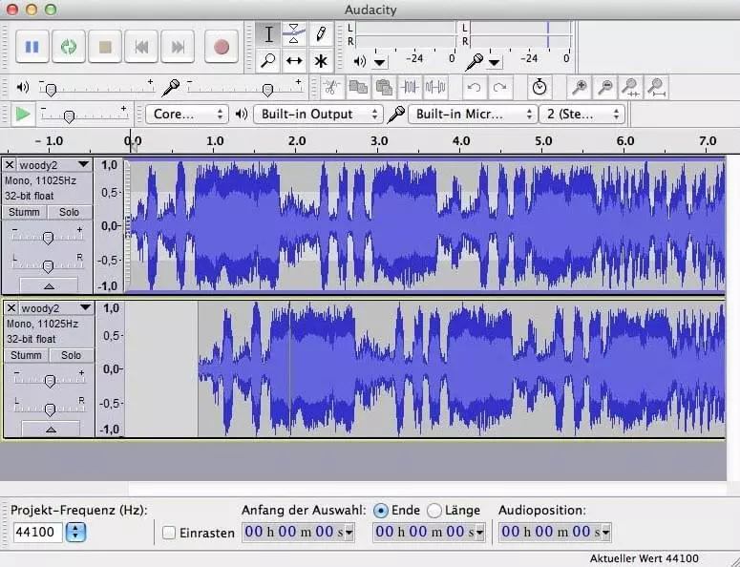The height and width of the screenshot is (567, 740).
Task: Select the Draw pencil tool
Action: pos(321,34)
